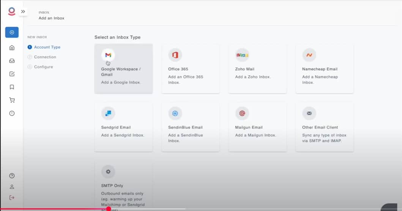Click the 'Add a Mailgun Inbox.' text

[255, 135]
